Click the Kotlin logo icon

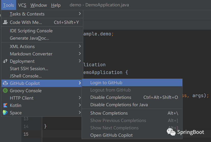(x=5, y=105)
